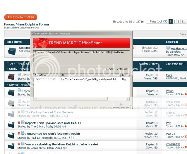This screenshot has height=154, width=187.
Task: Click OK in the OfficeScan notification dialog
Action: coord(121,105)
